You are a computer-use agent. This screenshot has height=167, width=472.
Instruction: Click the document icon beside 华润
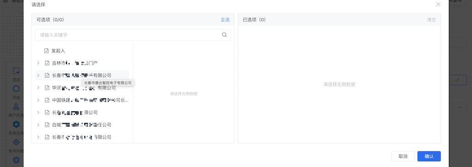47,88
